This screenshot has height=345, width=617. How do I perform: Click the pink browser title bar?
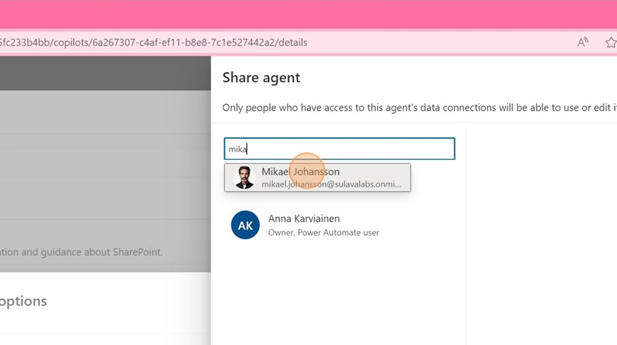[308, 14]
